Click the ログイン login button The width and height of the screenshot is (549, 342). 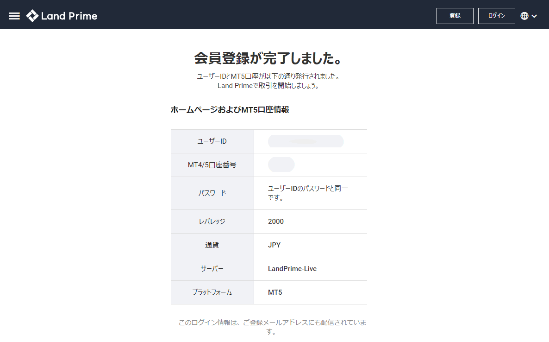coord(497,16)
